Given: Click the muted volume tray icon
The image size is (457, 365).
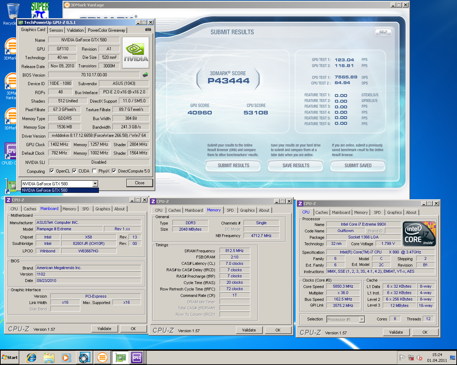Looking at the screenshot, I should click(420, 358).
